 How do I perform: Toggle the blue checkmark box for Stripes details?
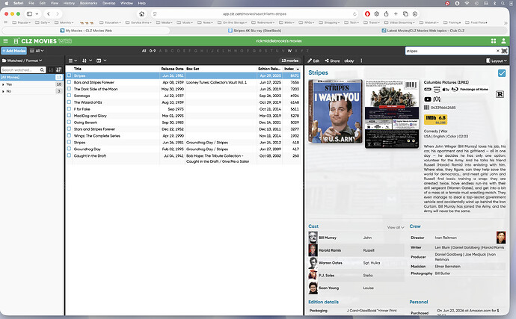pos(502,73)
